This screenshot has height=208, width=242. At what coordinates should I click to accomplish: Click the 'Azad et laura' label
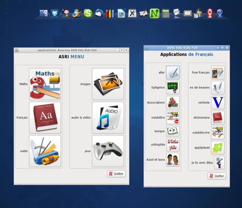155,160
